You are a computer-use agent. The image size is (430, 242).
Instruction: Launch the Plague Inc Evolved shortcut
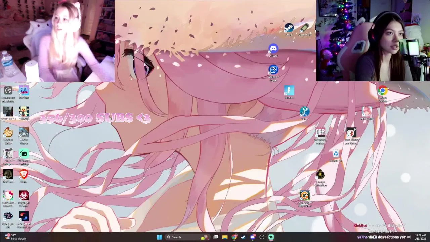point(24,199)
